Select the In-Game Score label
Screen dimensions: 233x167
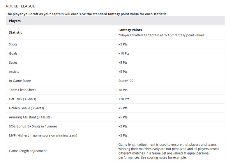tap(20, 81)
